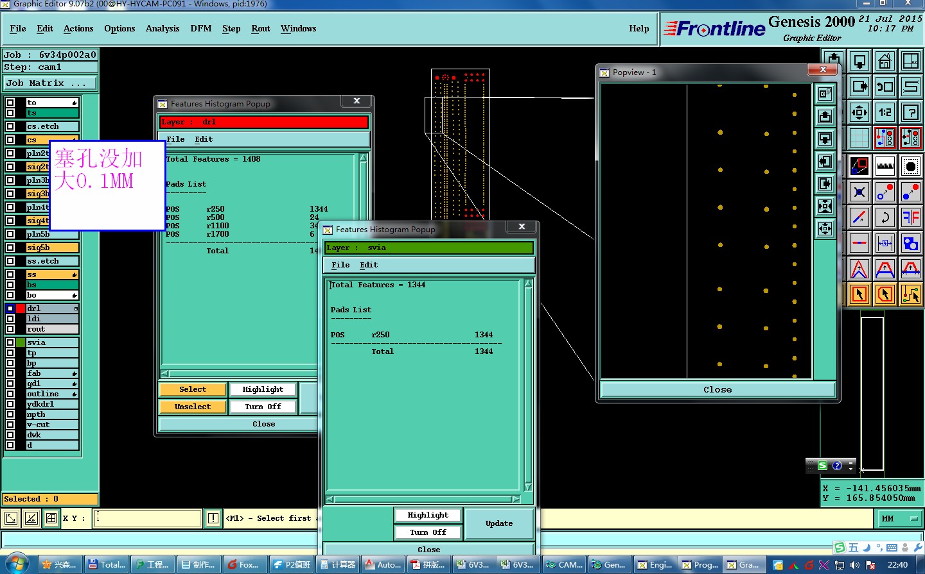Click the Popview pan up icon
Screen dimensions: 925x574
pyautogui.click(x=825, y=116)
